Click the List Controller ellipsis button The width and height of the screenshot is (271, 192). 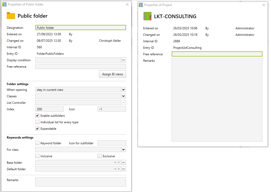[x=123, y=102]
